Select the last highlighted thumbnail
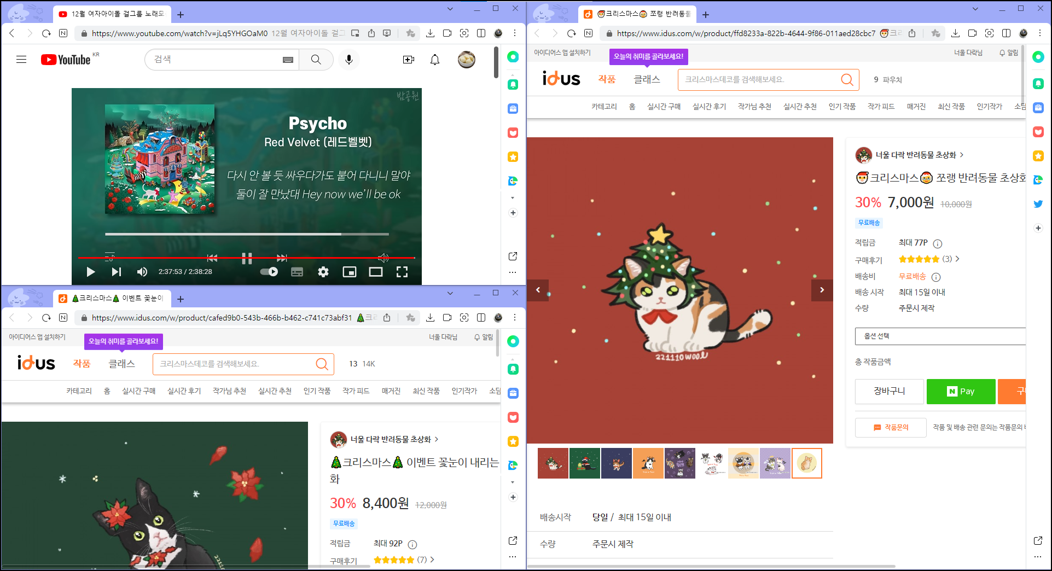Viewport: 1052px width, 571px height. [x=807, y=463]
